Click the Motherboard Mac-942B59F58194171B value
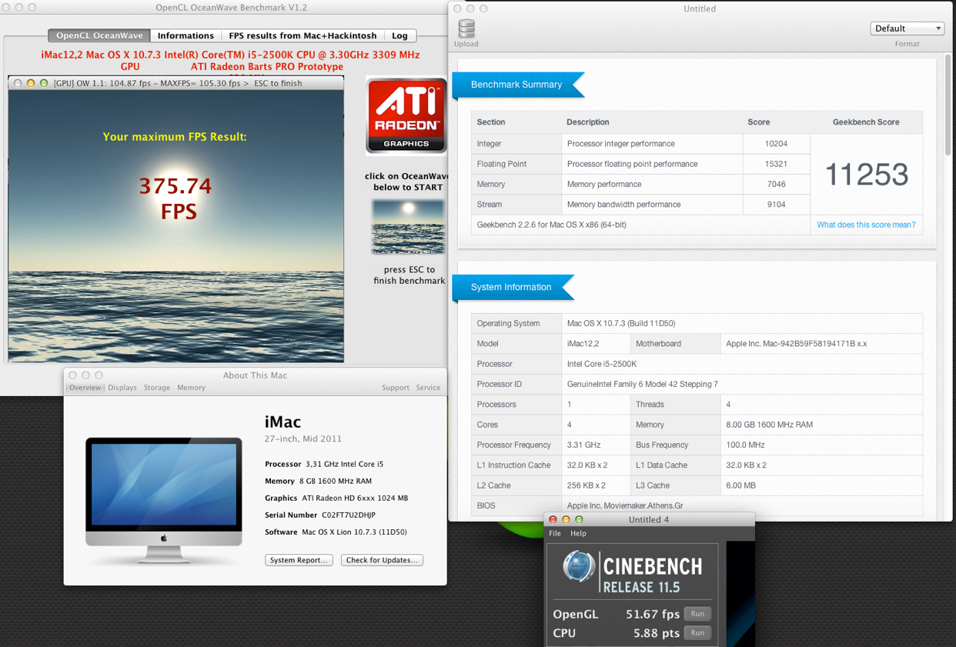The height and width of the screenshot is (647, 956). (x=821, y=344)
